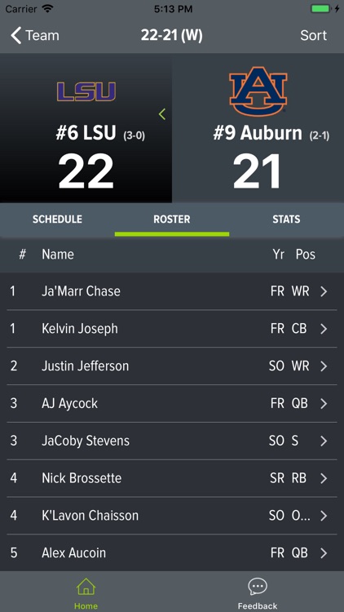Click the green arrow between team scores

pyautogui.click(x=162, y=114)
